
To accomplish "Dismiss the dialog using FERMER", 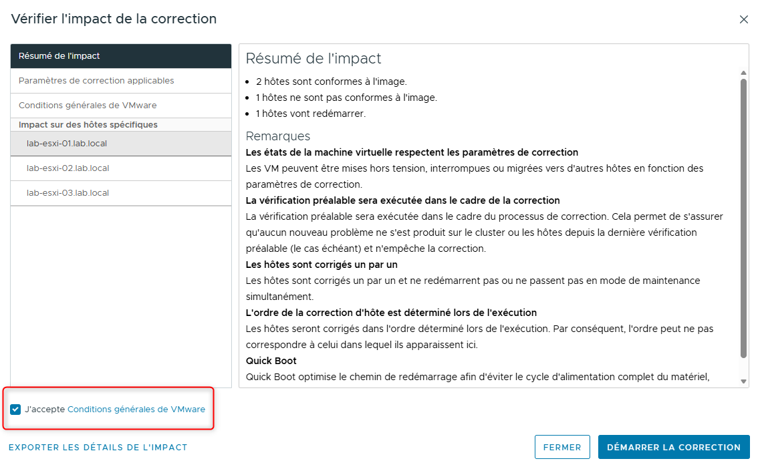I will tap(562, 446).
